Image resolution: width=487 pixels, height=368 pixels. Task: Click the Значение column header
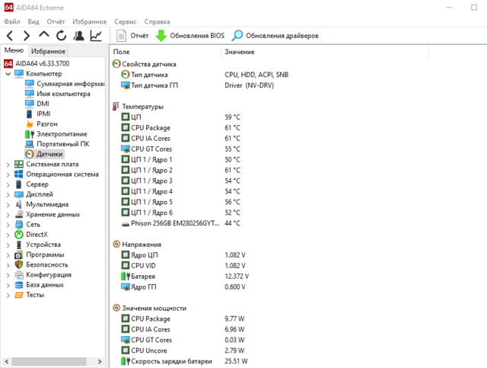click(x=240, y=52)
